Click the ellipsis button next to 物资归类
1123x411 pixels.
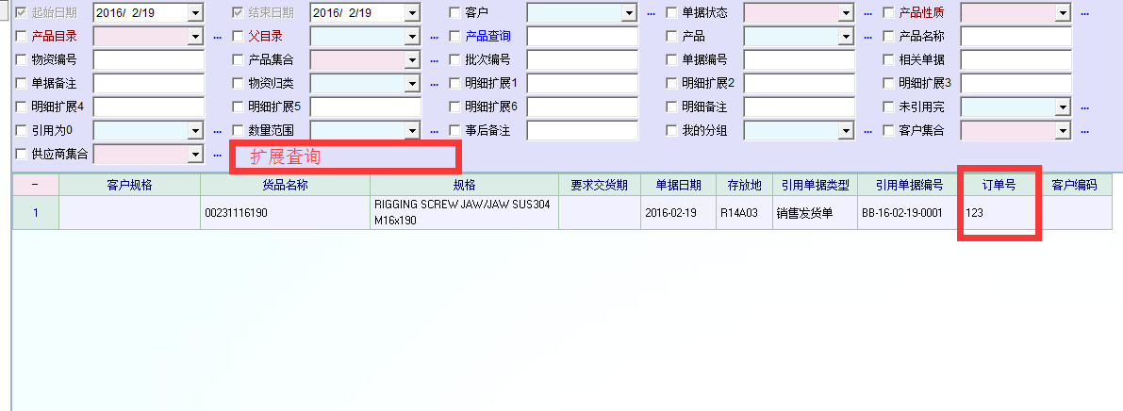pos(434,84)
